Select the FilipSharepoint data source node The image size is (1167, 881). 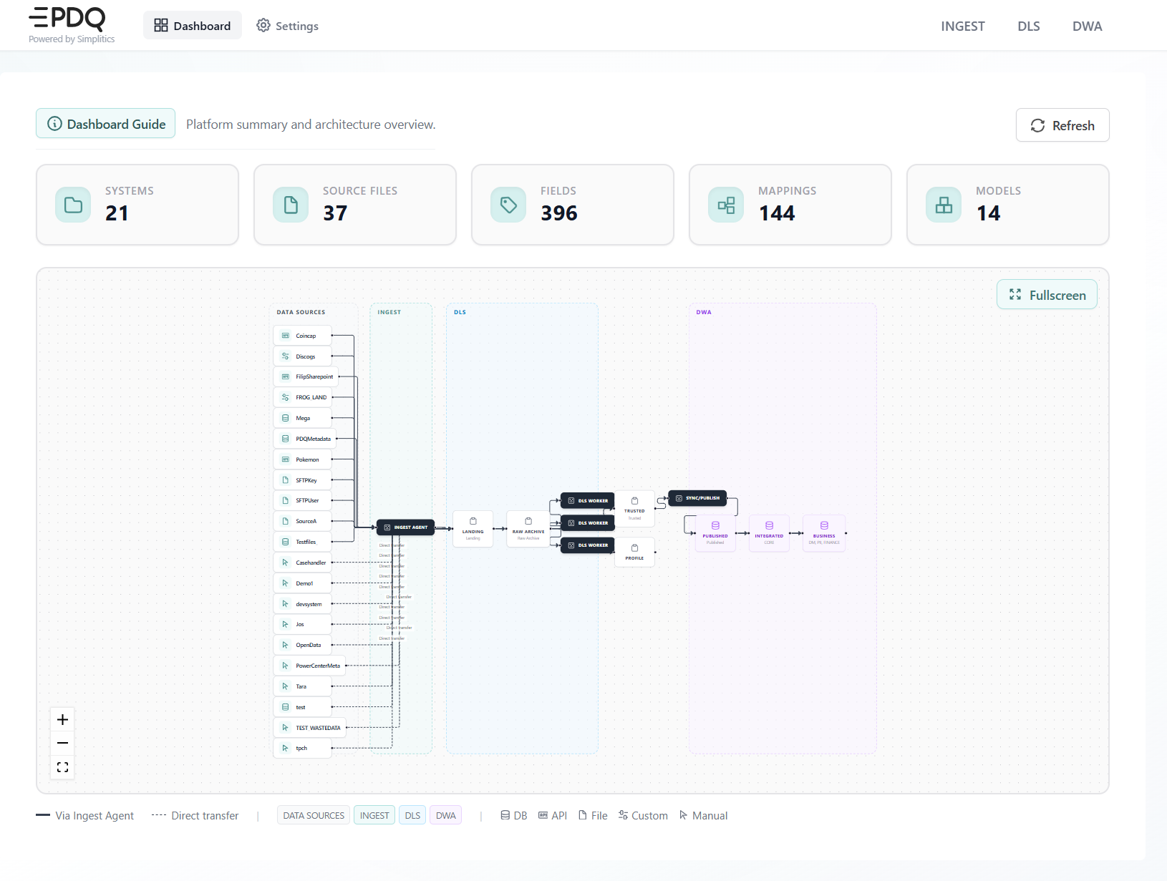coord(306,376)
